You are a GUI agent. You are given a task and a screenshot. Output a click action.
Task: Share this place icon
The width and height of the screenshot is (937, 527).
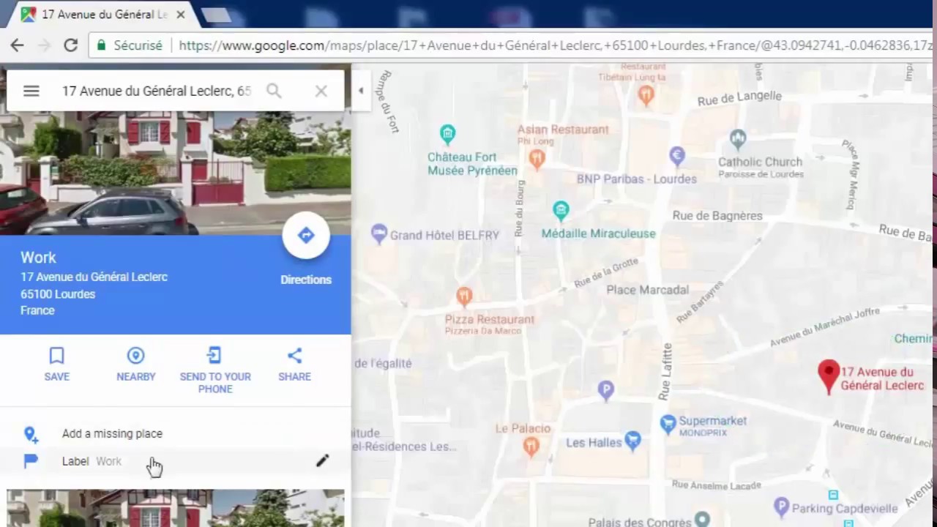click(294, 356)
